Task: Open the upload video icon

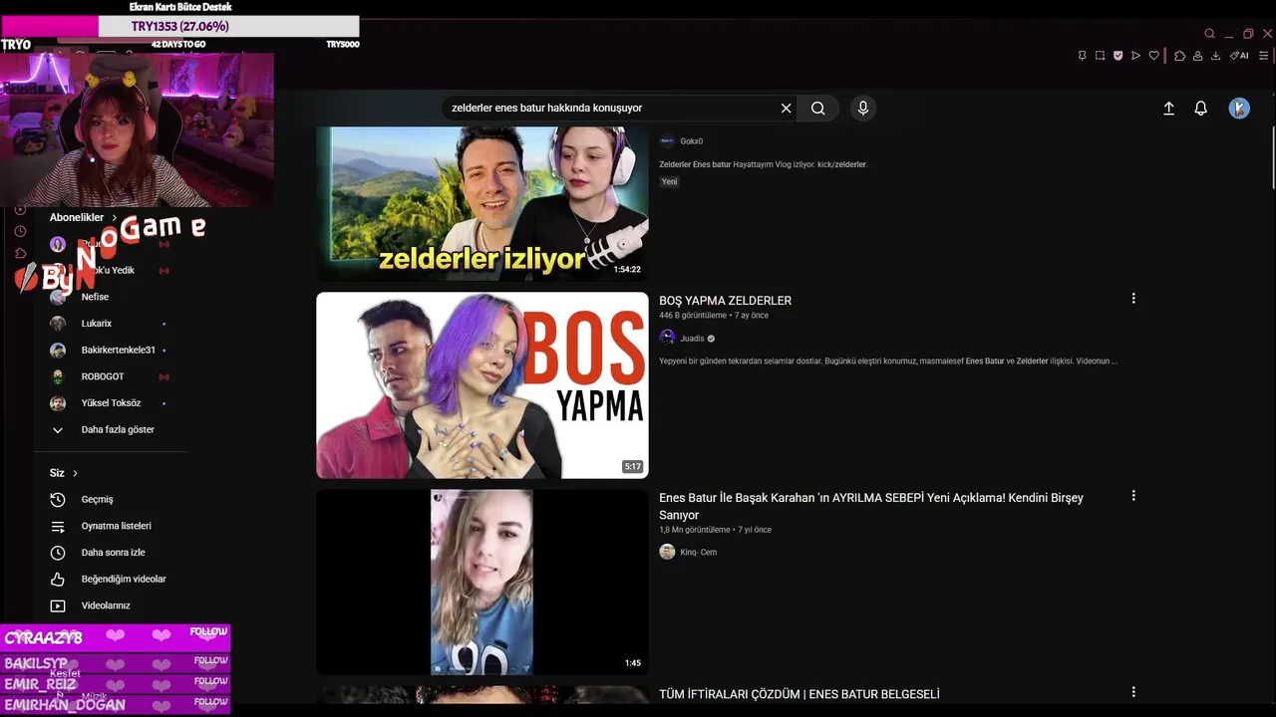Action: 1168,109
